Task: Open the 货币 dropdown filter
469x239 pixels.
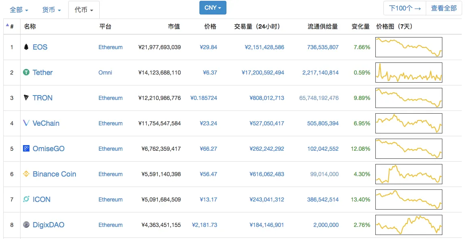Action: [51, 10]
